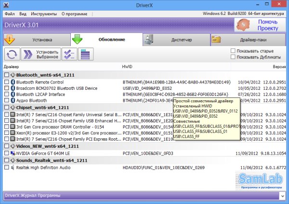Click the Помочь Проекту donate button

pyautogui.click(x=260, y=25)
